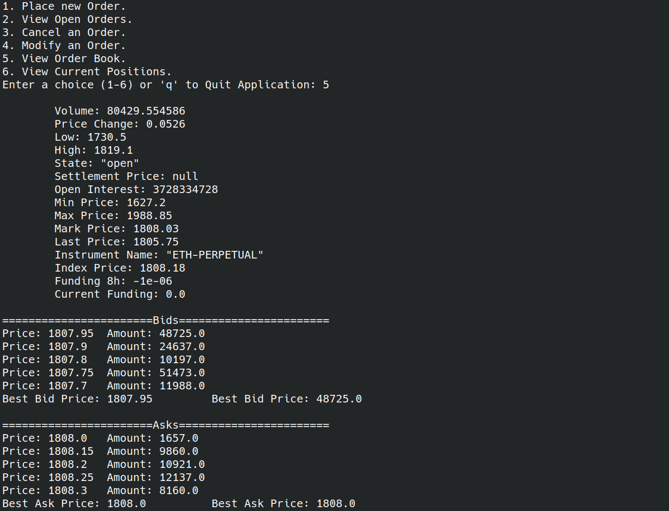Click the 'View Current Positions' menu line

tap(87, 72)
